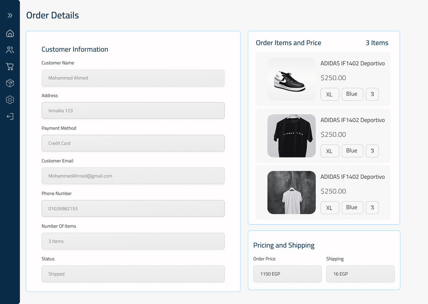Image resolution: width=428 pixels, height=304 pixels.
Task: Click the white t-shirt product thumbnail
Action: tap(291, 193)
